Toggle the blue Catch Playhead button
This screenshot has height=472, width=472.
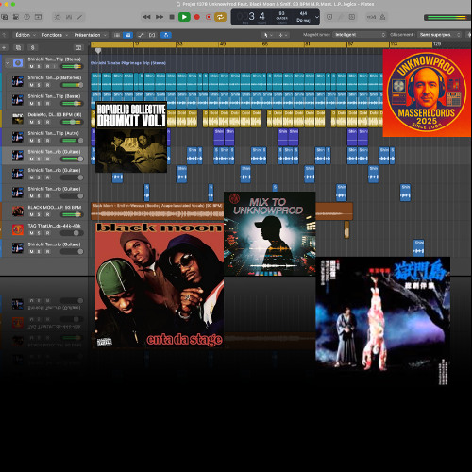pyautogui.click(x=166, y=35)
